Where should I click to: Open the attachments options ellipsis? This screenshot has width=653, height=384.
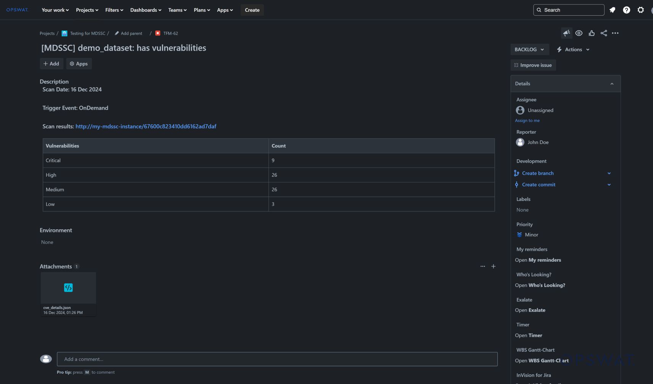tap(483, 266)
